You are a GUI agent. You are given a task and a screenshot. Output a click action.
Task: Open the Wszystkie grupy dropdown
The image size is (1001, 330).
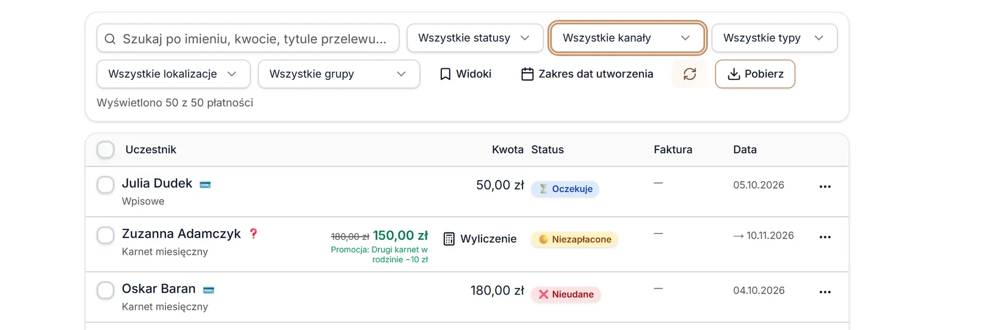(x=339, y=74)
